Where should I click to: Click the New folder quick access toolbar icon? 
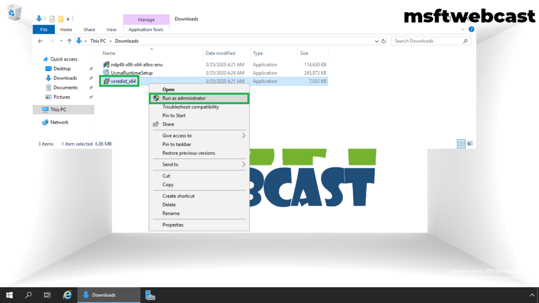click(x=61, y=19)
